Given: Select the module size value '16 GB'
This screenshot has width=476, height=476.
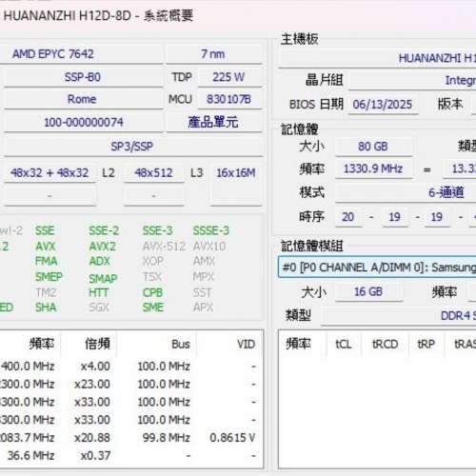Looking at the screenshot, I should (x=368, y=291).
